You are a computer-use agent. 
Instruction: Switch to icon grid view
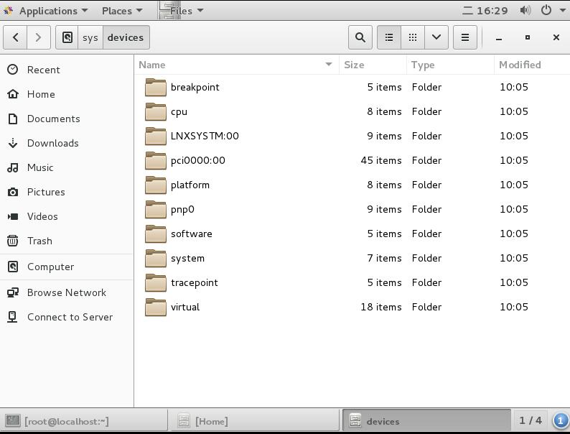413,37
